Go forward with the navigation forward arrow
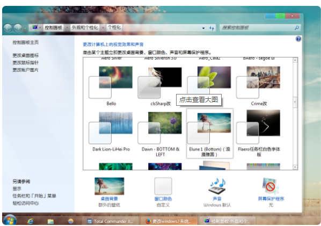 (x=18, y=28)
